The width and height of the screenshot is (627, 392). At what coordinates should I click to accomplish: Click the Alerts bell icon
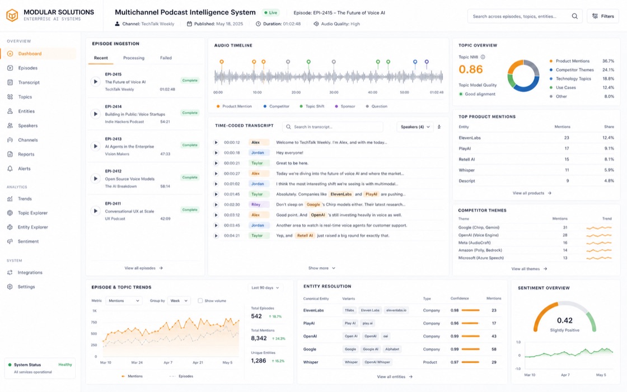coord(10,169)
